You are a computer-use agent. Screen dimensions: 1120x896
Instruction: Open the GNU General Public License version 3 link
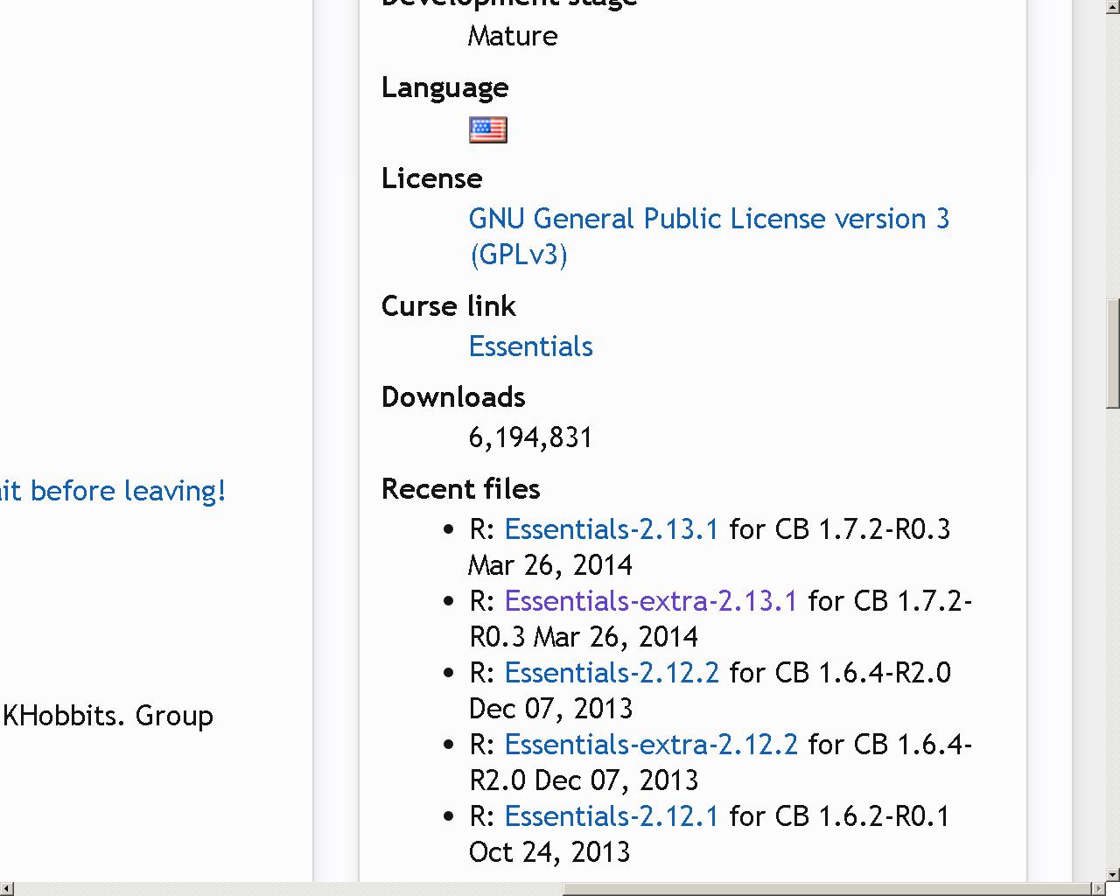pos(709,236)
